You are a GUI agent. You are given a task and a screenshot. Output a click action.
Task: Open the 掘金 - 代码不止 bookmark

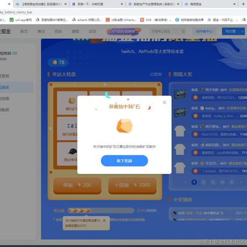click(223, 20)
